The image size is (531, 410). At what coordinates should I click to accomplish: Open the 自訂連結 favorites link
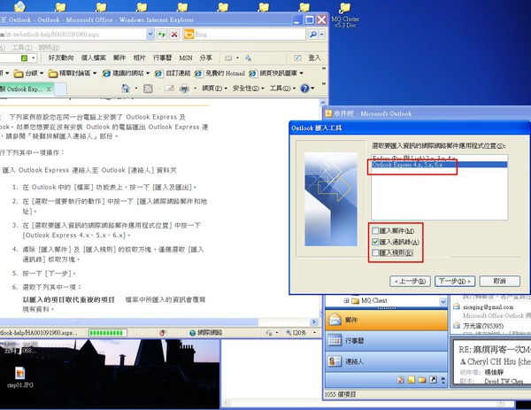173,73
